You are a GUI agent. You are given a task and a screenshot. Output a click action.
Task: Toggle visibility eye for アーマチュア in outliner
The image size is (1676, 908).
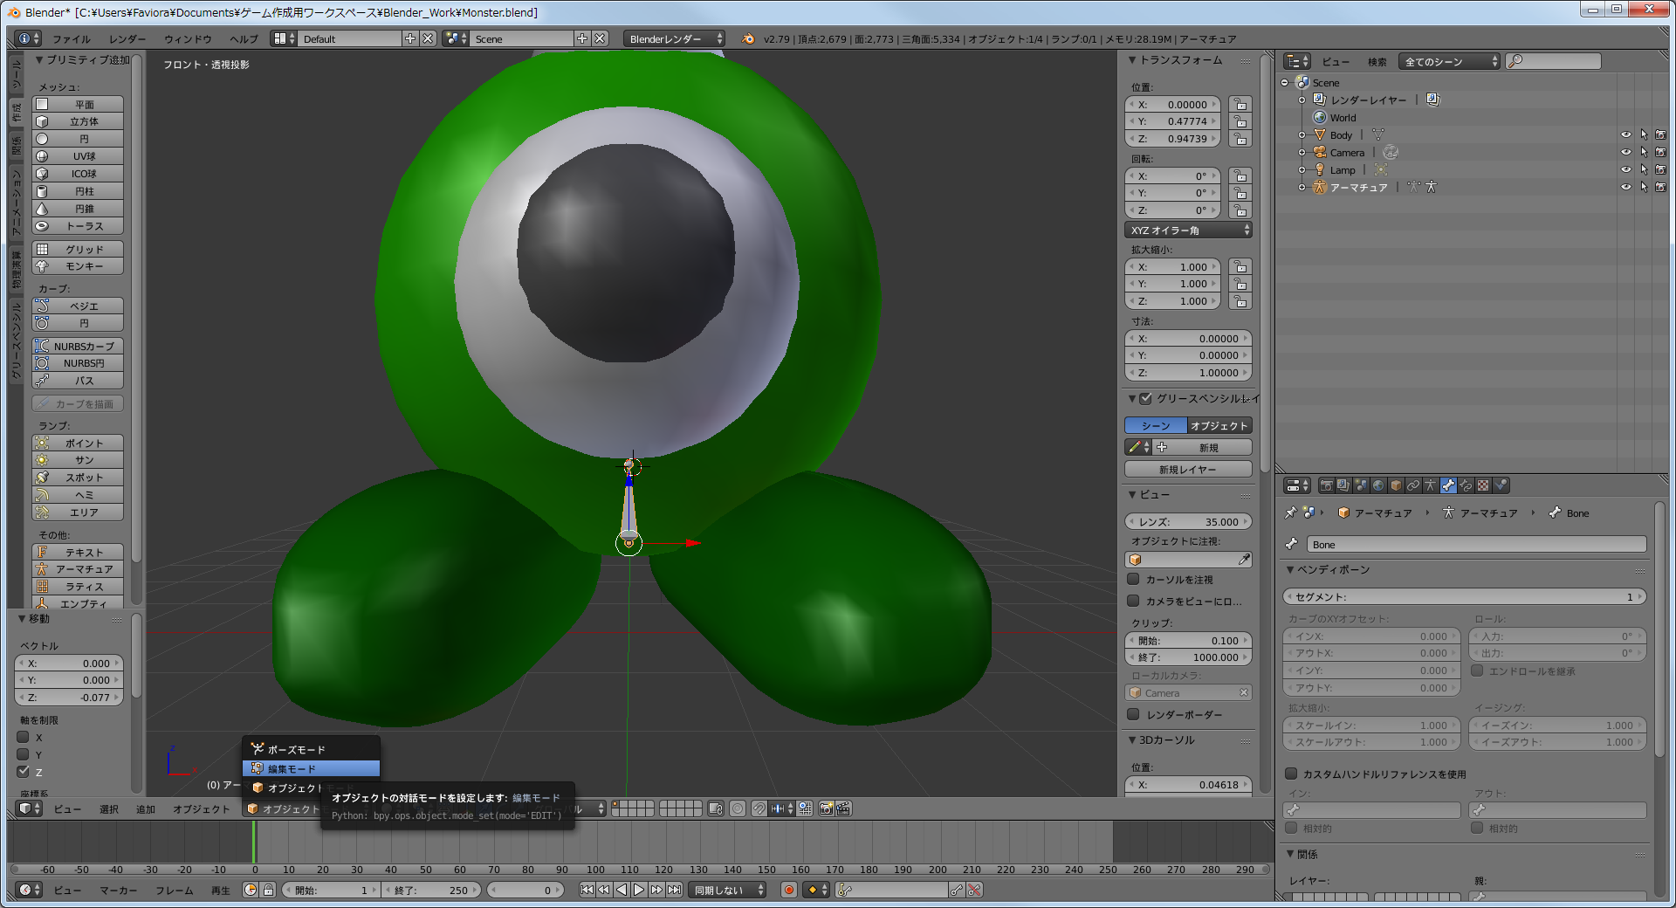point(1625,187)
